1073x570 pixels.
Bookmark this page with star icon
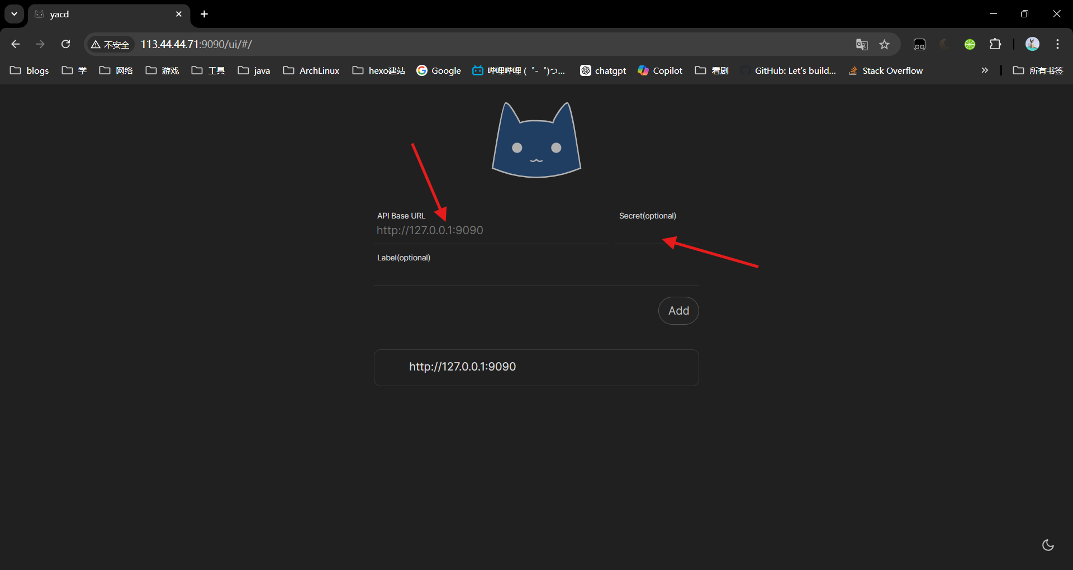(884, 44)
